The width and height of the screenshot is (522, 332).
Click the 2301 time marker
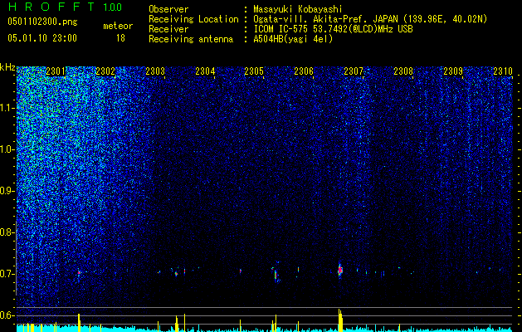[56, 71]
